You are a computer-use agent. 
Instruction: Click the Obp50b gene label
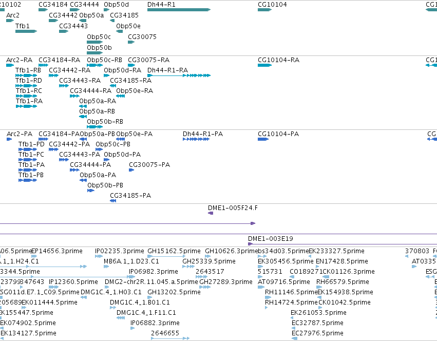[x=99, y=48]
